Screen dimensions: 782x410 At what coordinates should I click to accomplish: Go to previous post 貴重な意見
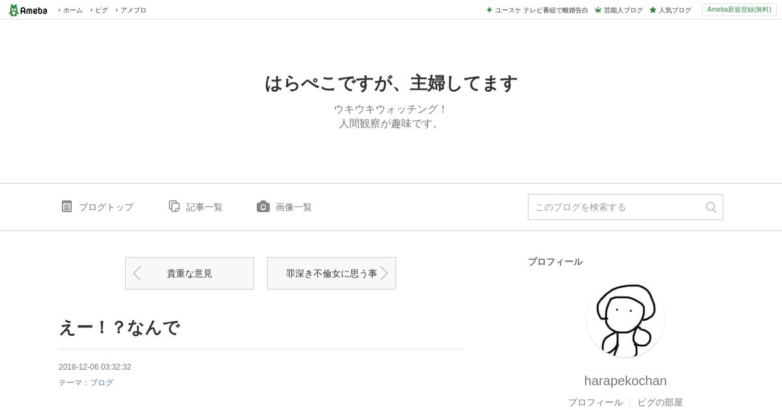[x=190, y=273]
